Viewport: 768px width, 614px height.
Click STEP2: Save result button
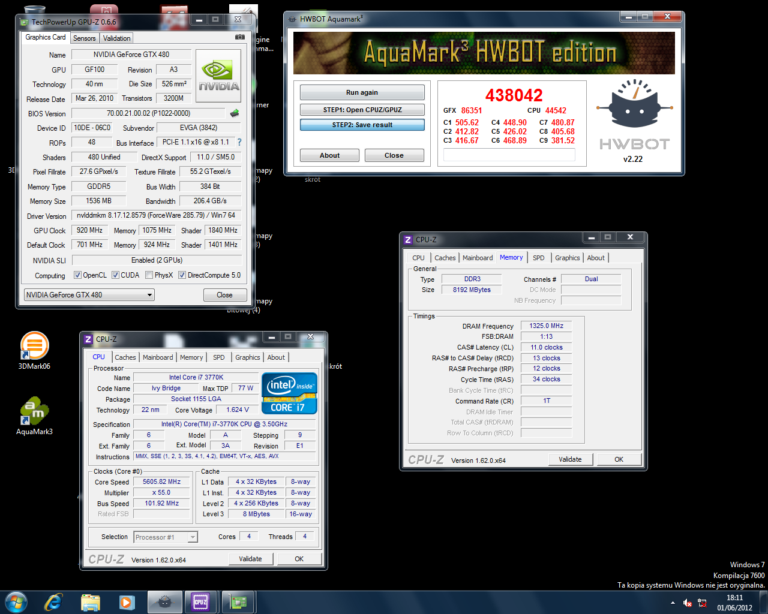[362, 125]
